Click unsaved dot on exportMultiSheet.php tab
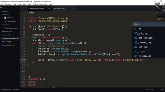 (49, 8)
